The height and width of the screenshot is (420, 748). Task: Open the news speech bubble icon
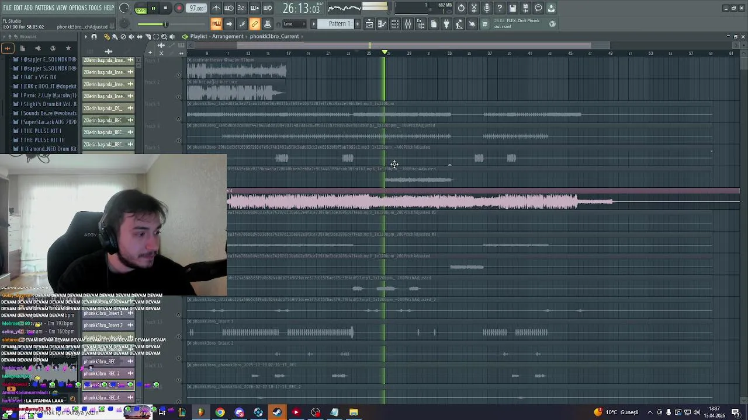tap(538, 8)
